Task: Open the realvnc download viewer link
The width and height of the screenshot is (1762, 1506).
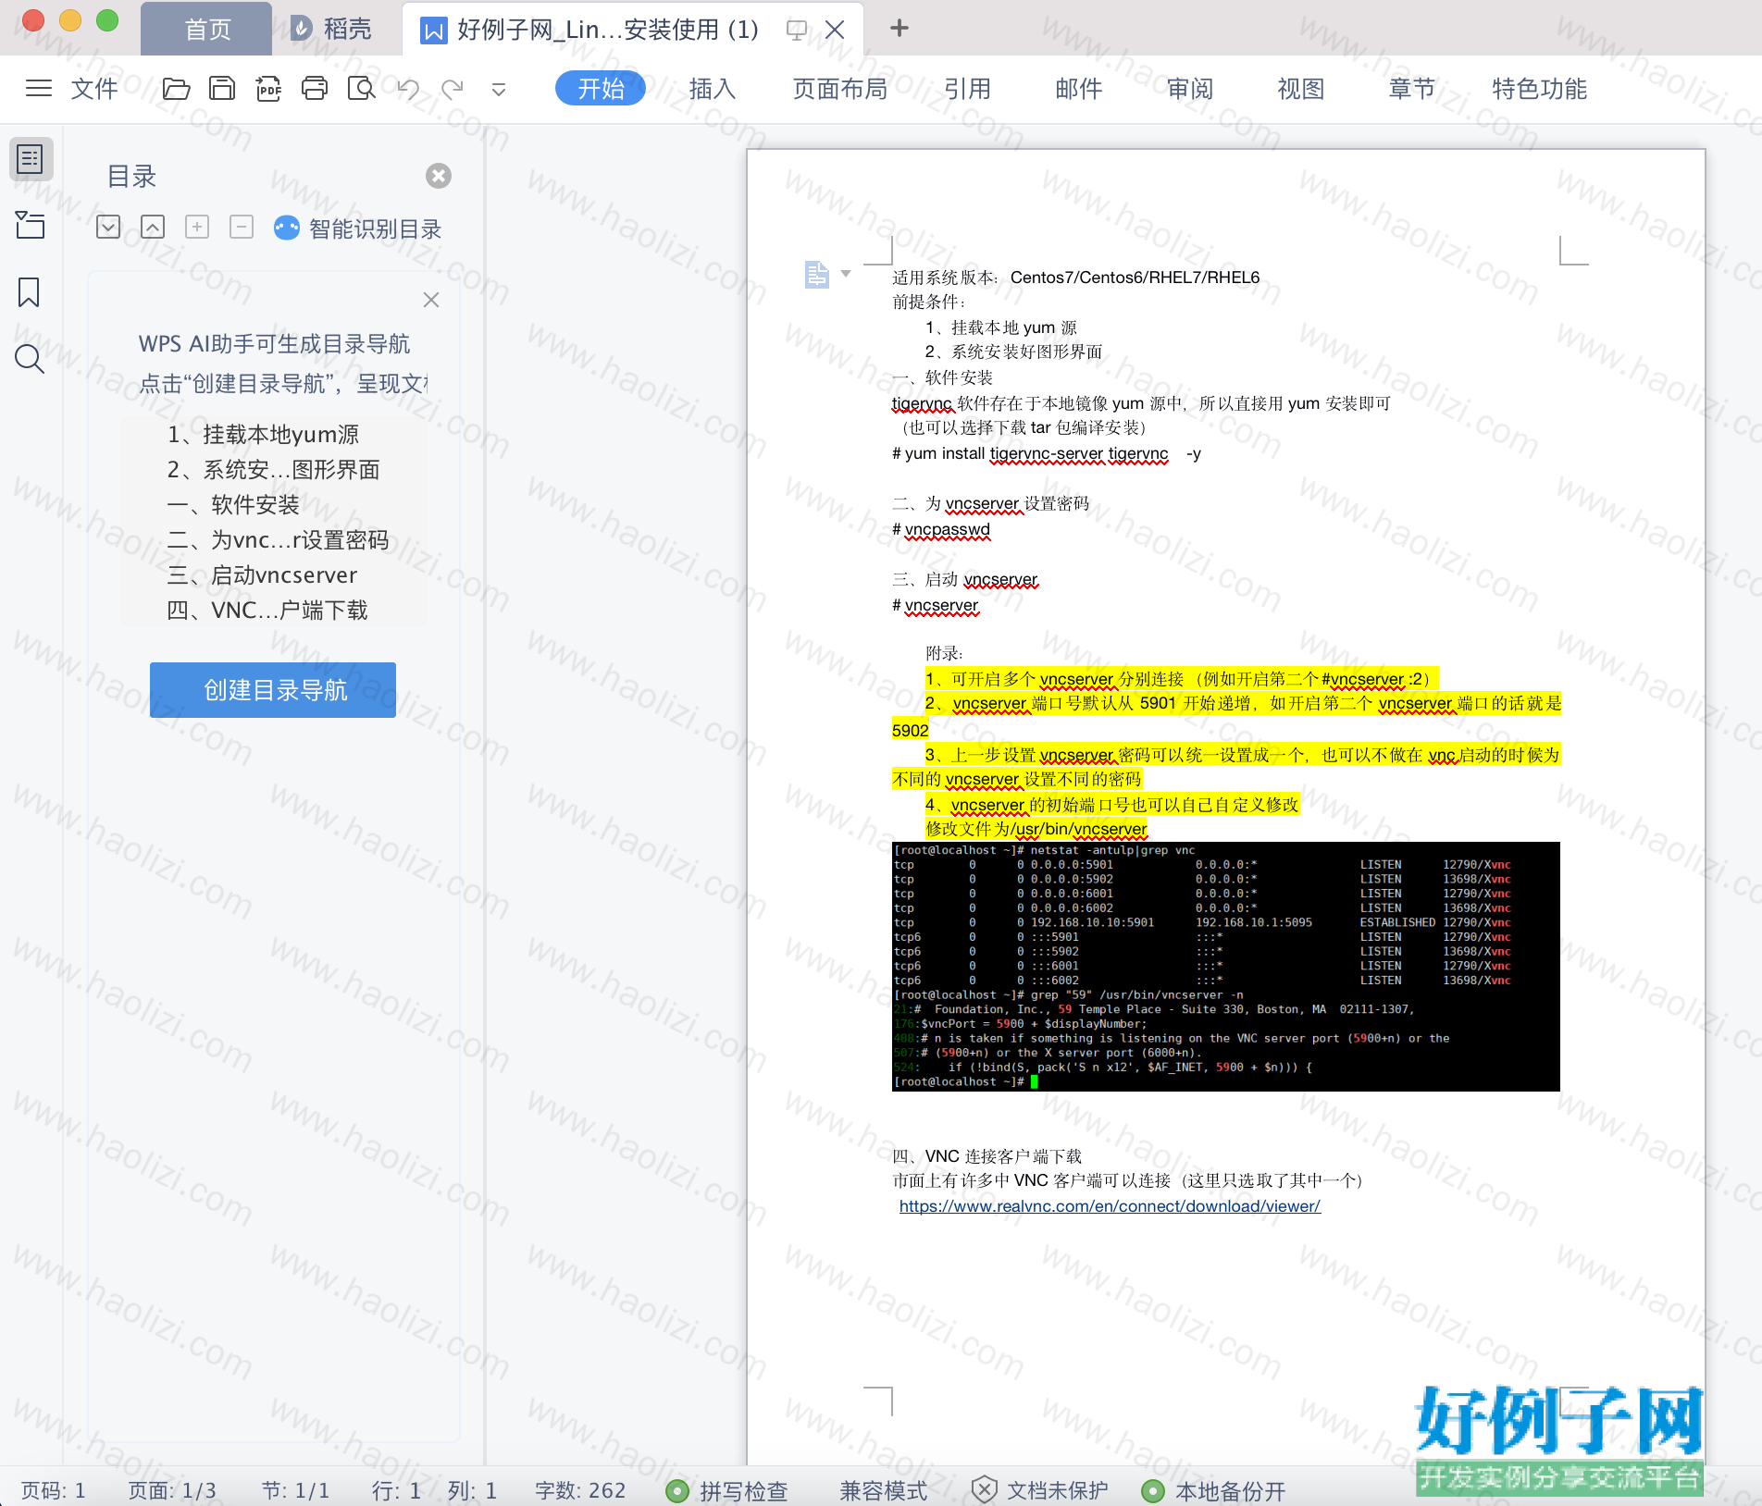Action: tap(1110, 1206)
